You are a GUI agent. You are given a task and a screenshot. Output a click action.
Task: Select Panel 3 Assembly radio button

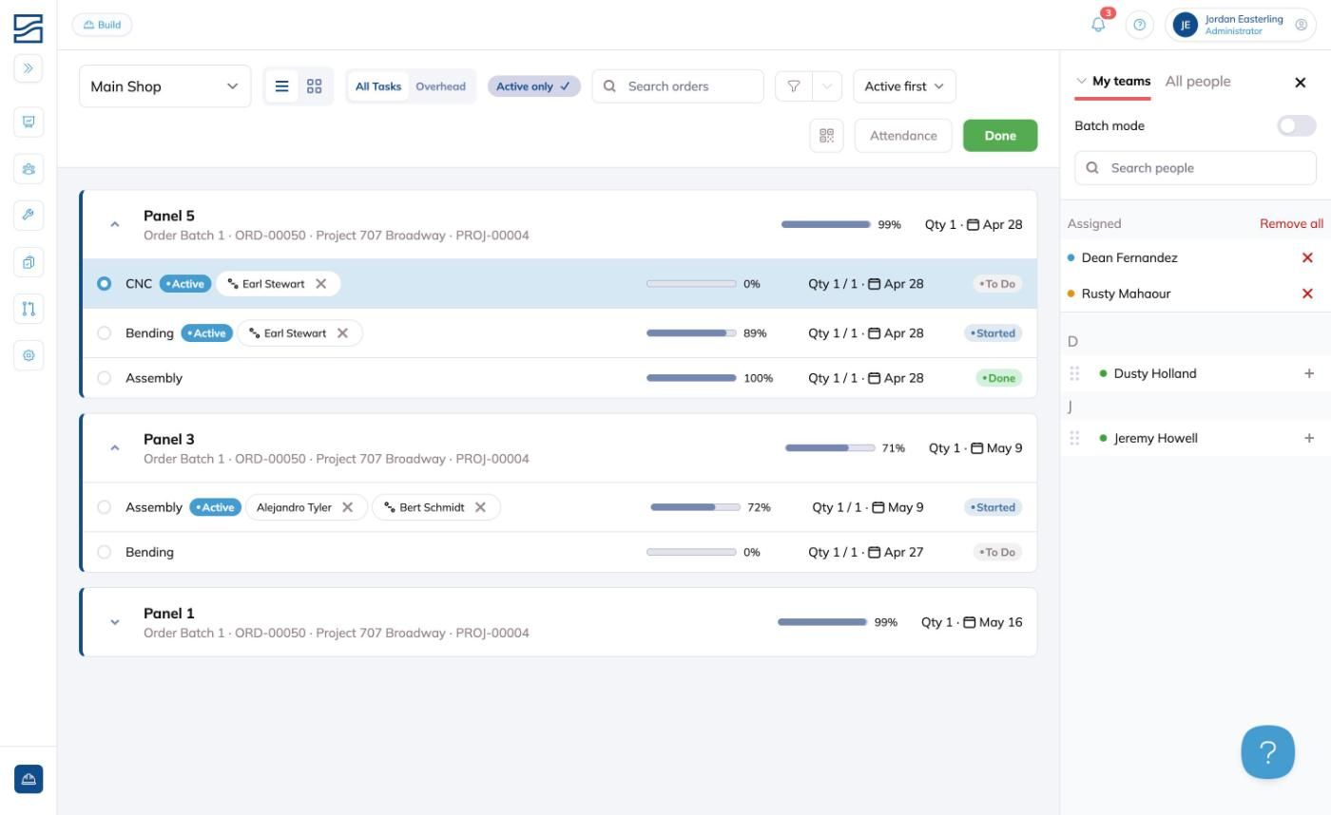click(x=105, y=507)
